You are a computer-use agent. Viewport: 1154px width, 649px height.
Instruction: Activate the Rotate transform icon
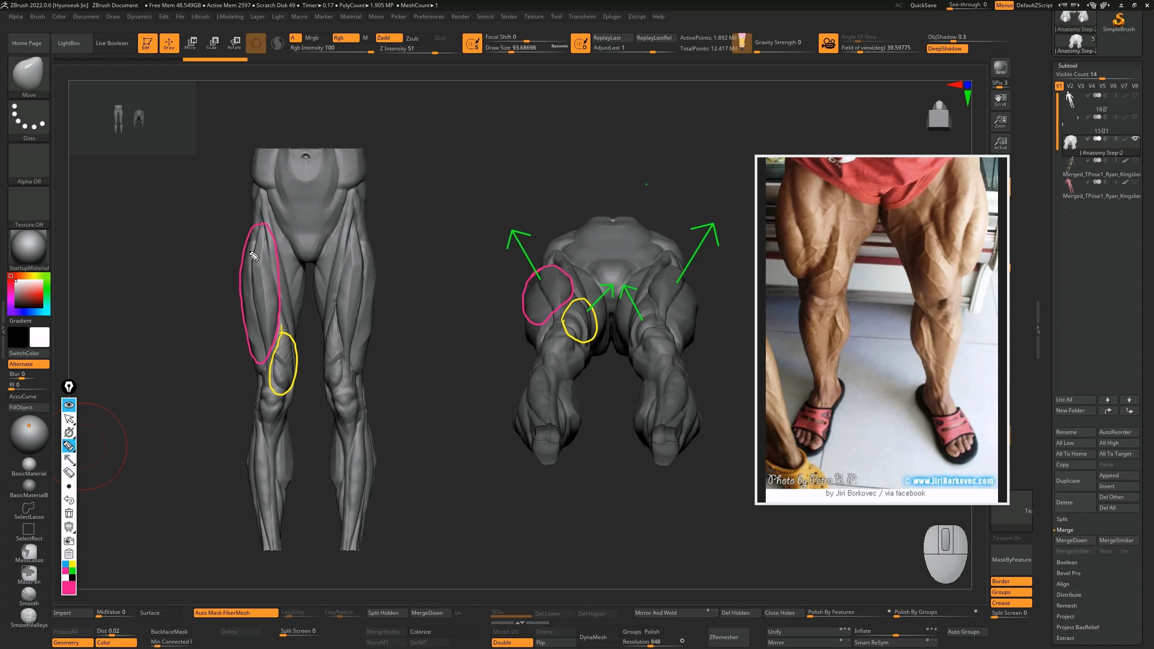[234, 43]
